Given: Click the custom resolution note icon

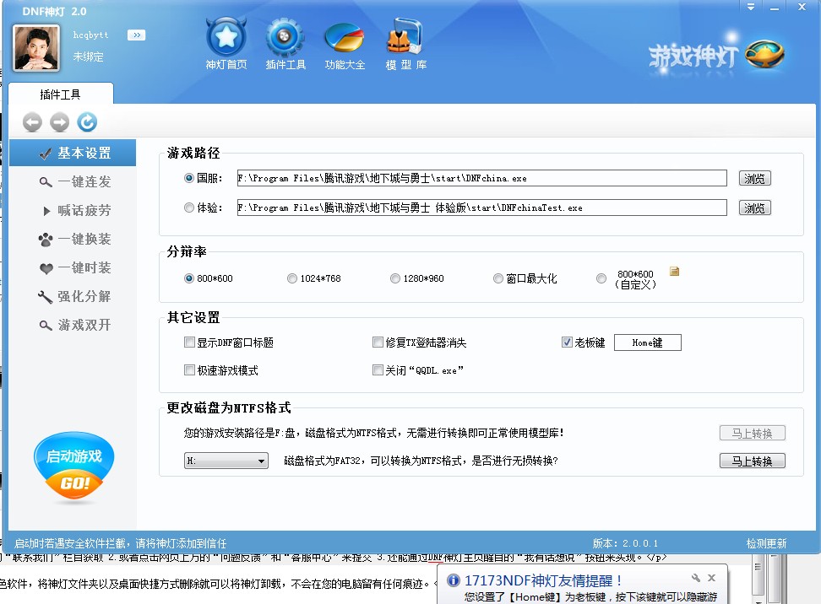Looking at the screenshot, I should pos(674,271).
